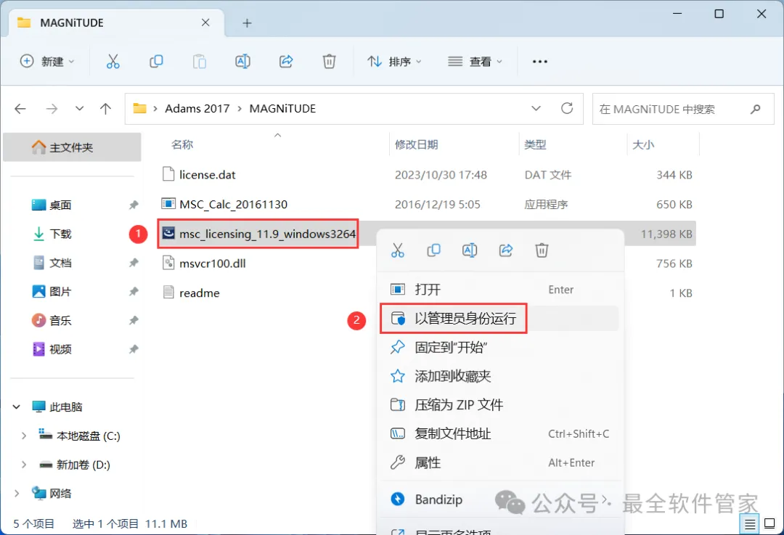The image size is (784, 535).
Task: Unpin the 音乐 quick access item
Action: coord(134,321)
